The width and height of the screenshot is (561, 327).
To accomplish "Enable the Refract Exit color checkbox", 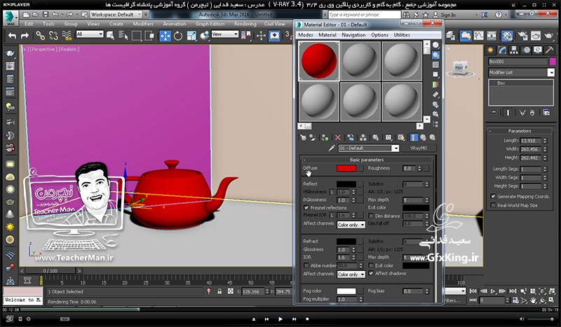I will coord(371,265).
